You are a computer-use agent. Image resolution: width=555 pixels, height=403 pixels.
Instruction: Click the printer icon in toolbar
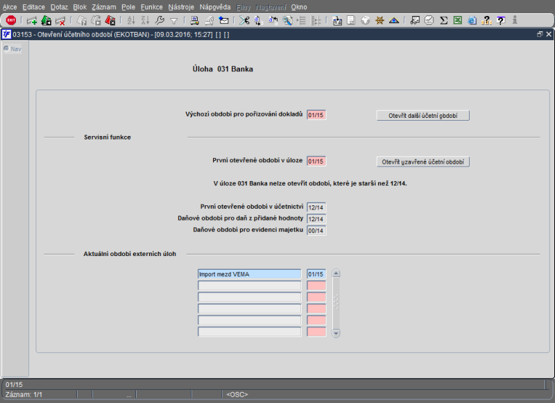pyautogui.click(x=194, y=21)
